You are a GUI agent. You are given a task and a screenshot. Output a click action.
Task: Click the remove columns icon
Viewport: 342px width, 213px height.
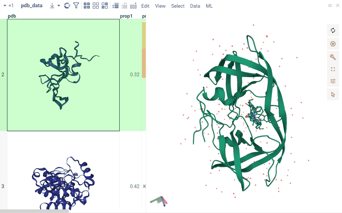coord(124,6)
